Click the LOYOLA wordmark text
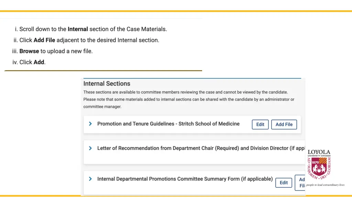 click(x=319, y=152)
